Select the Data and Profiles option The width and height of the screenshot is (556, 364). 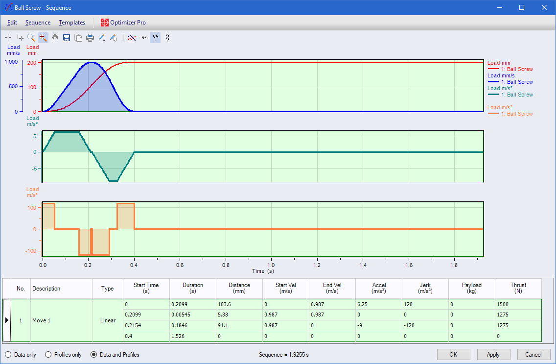coord(93,355)
